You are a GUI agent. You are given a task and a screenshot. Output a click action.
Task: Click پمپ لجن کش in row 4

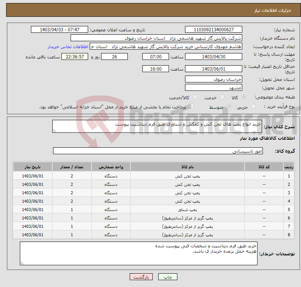(x=187, y=202)
